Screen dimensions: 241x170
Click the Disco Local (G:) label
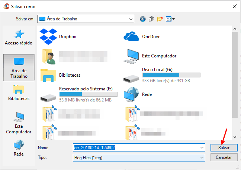pos(157,70)
